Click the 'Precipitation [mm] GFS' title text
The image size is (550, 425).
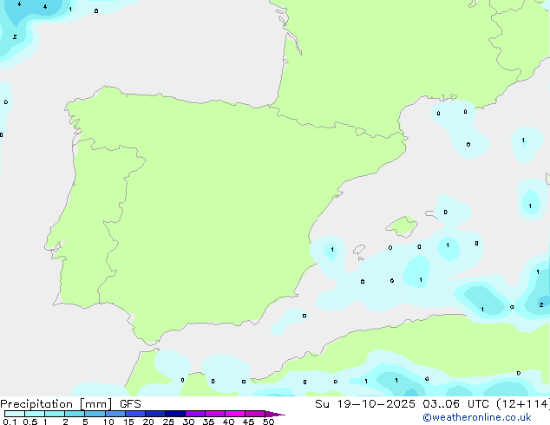coord(70,404)
